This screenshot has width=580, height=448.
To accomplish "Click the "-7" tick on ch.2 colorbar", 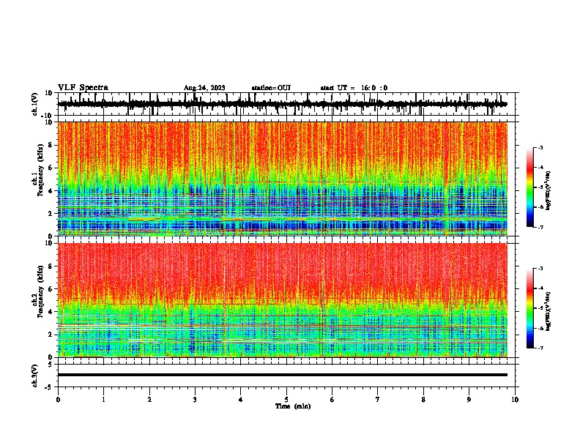I will click(x=540, y=348).
